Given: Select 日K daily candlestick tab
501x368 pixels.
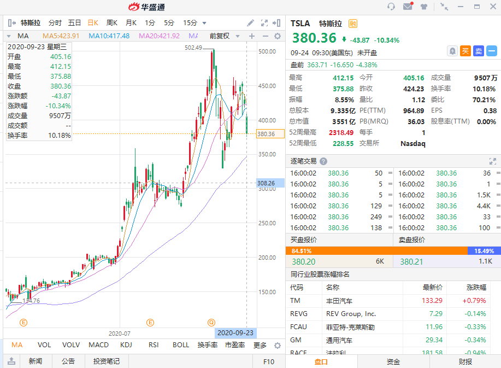Looking at the screenshot, I should click(93, 23).
